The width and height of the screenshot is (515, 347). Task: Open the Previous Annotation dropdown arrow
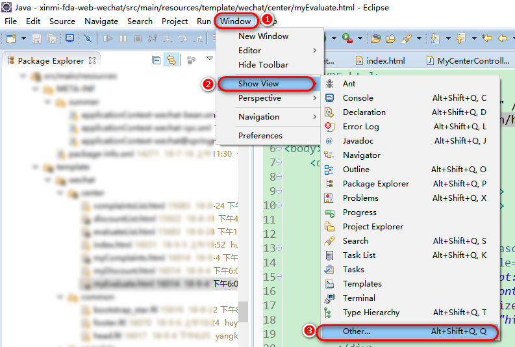(474, 38)
